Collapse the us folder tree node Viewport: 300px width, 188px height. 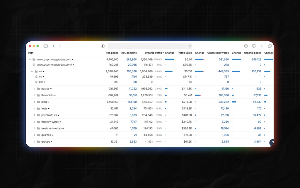coord(32,71)
